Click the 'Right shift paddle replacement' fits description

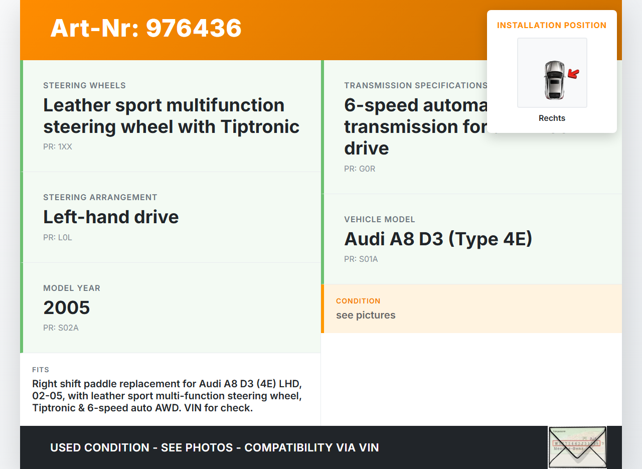pyautogui.click(x=168, y=396)
